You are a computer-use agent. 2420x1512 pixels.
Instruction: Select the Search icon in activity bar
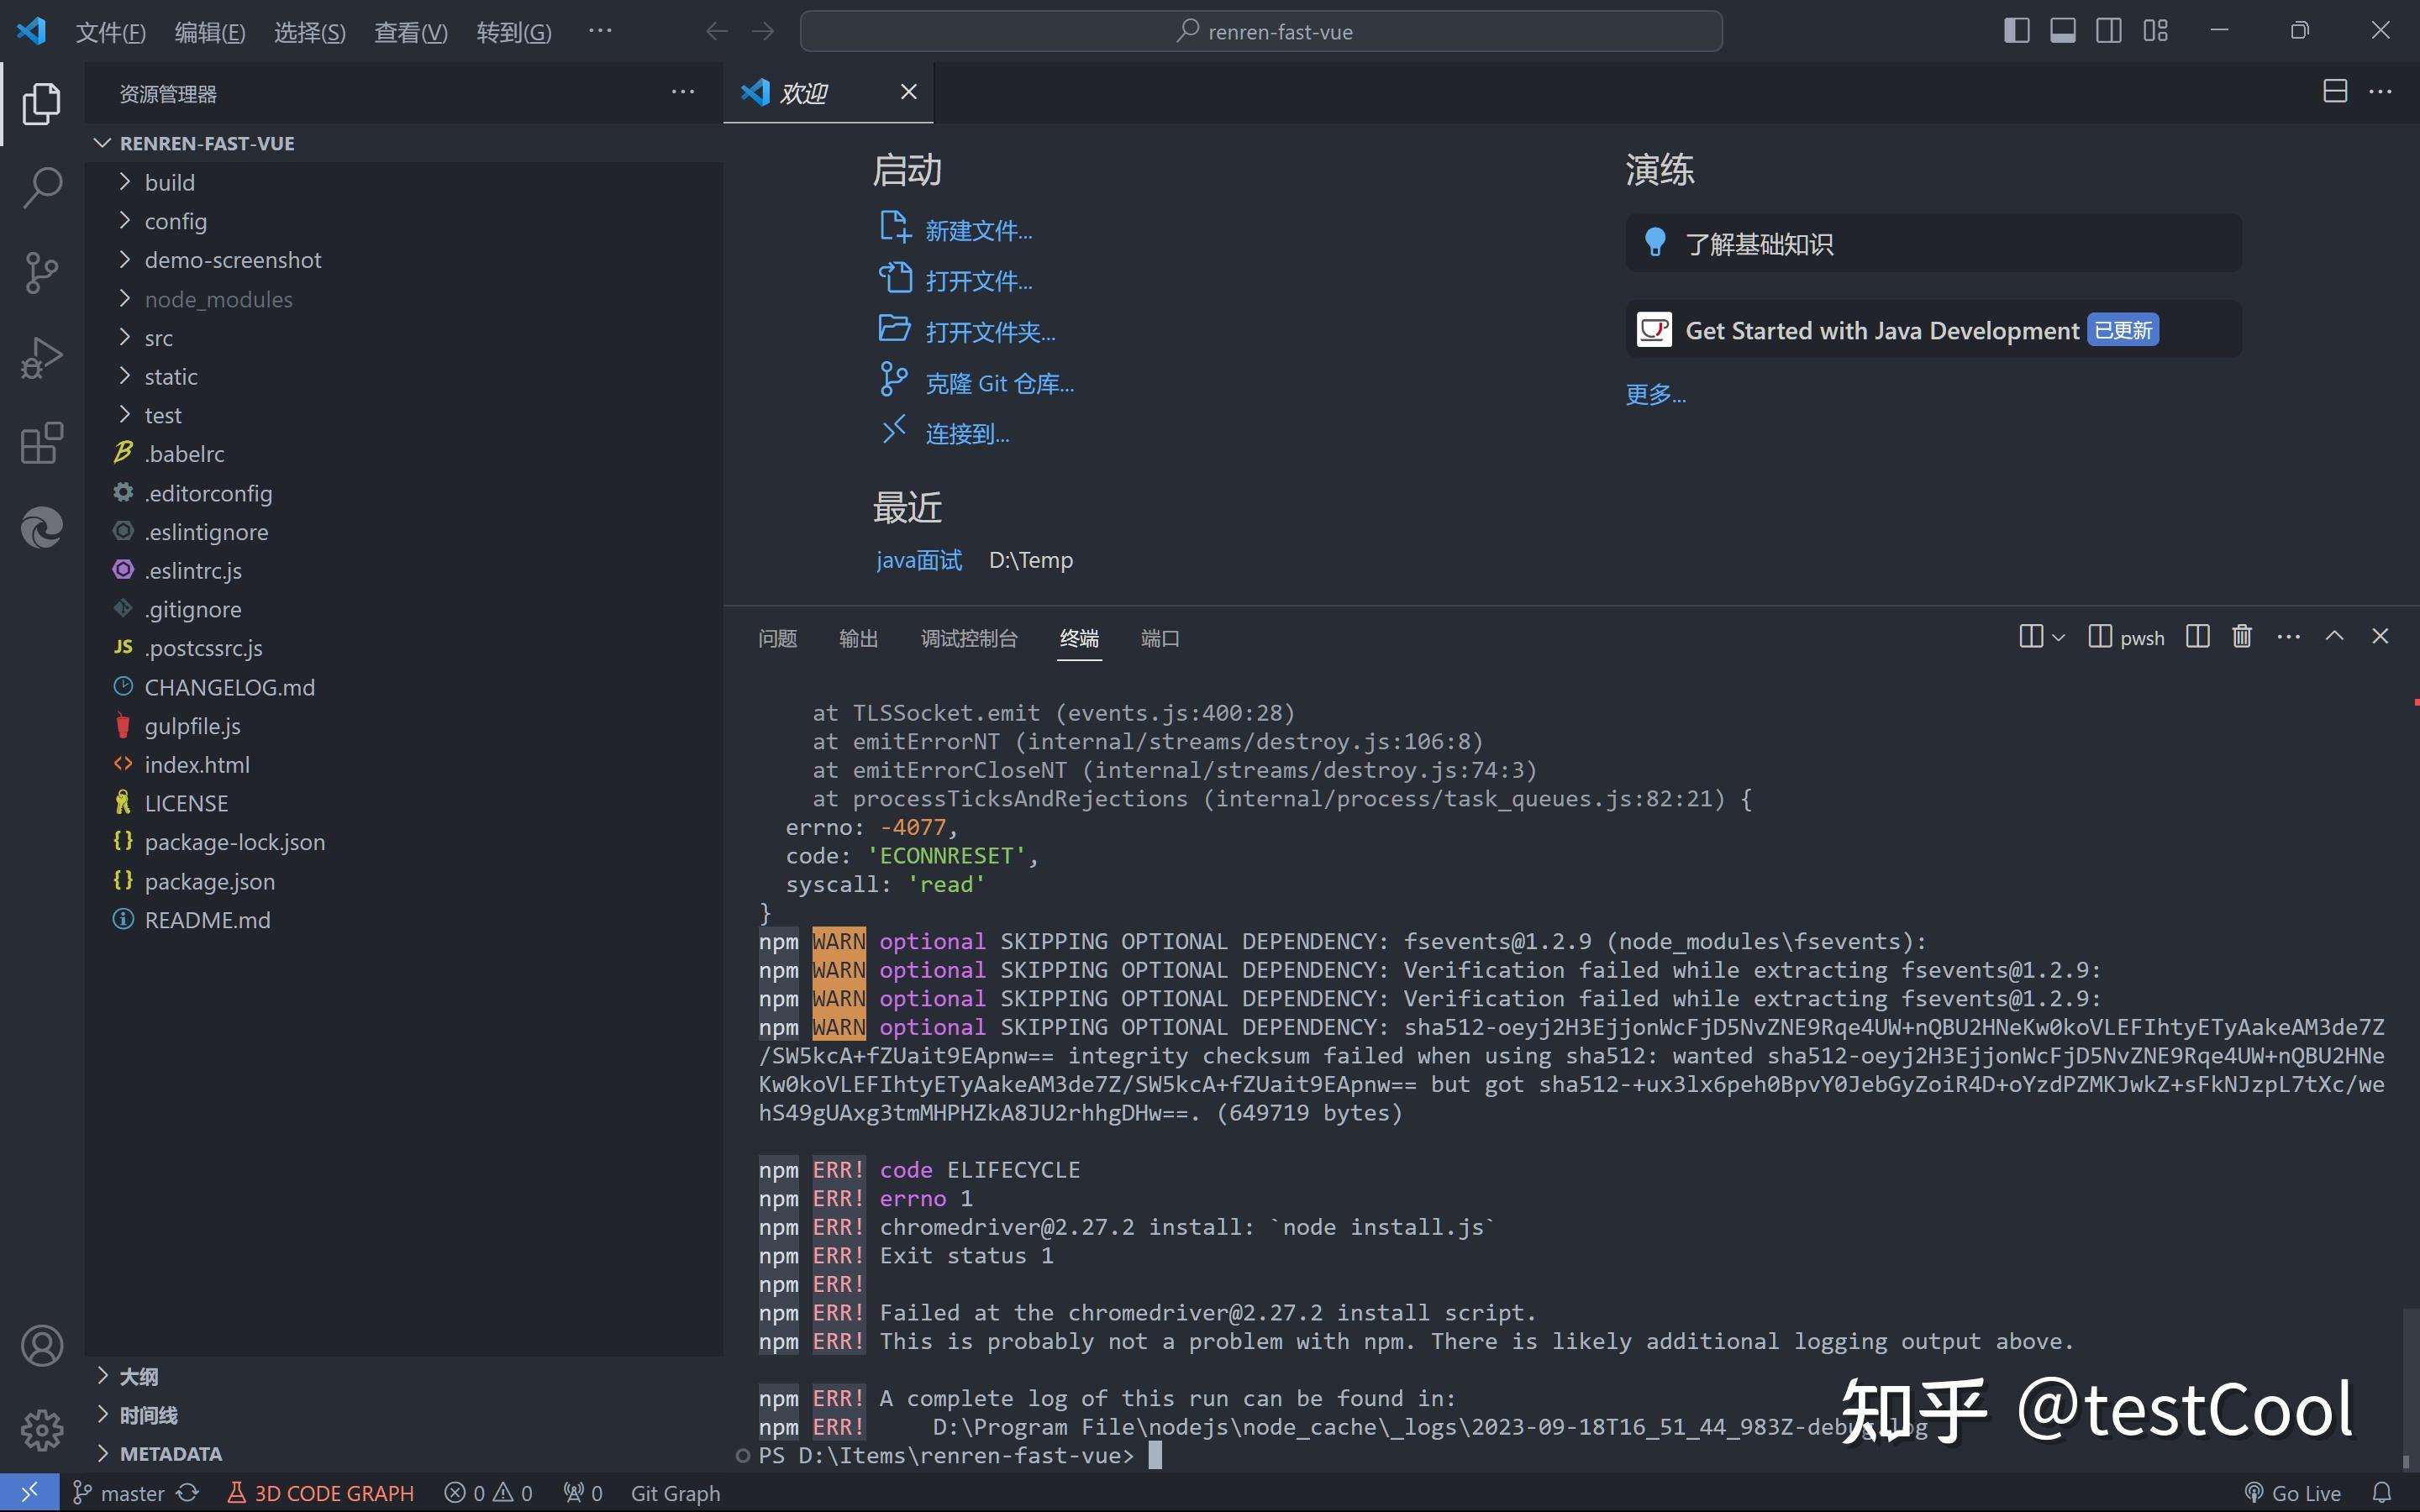click(x=41, y=187)
